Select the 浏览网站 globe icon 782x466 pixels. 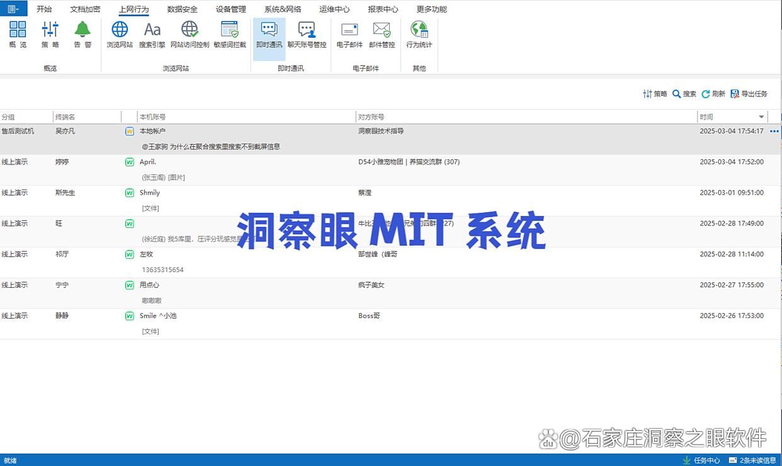(120, 35)
